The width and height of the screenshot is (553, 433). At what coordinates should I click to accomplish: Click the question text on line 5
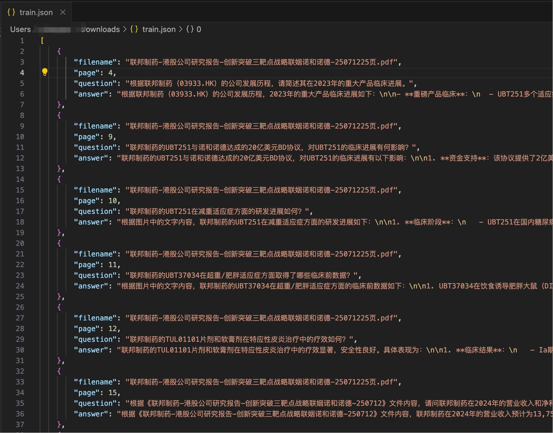click(269, 84)
